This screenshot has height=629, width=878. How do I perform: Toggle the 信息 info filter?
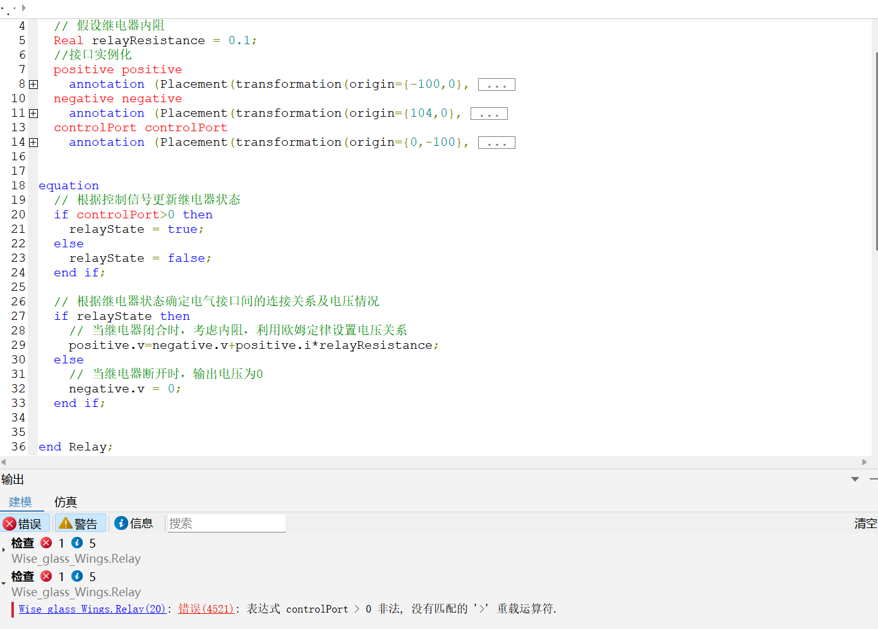[x=134, y=523]
